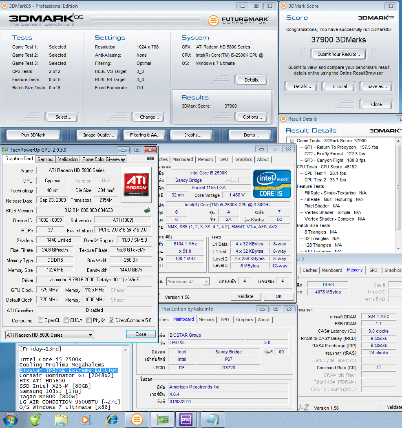Click the Run 3DMark button
Screen dimensions: 402x428
[33, 135]
